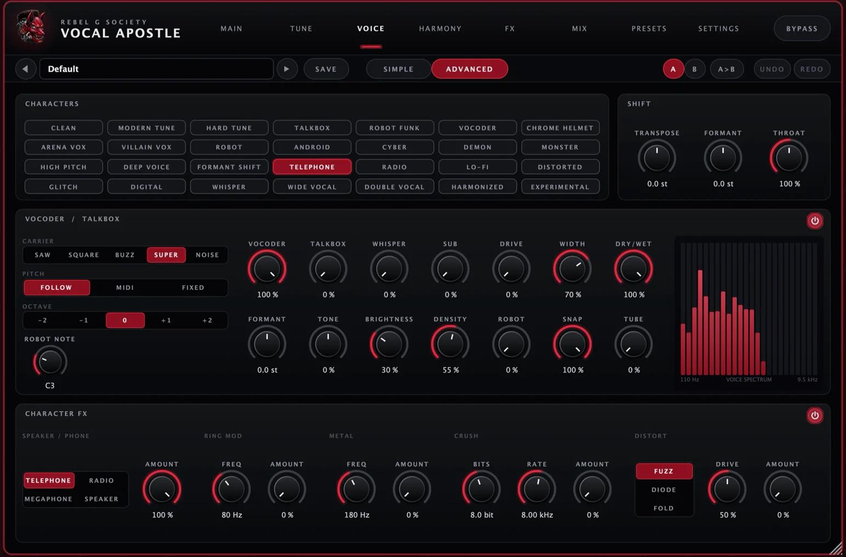The image size is (846, 557).
Task: Go to next preset with right arrow
Action: coord(287,69)
